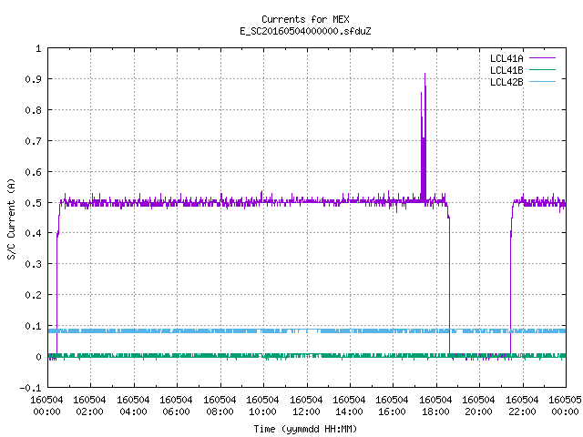Click the x-axis tick label '160504 12:00'
The width and height of the screenshot is (583, 437).
coord(306,406)
